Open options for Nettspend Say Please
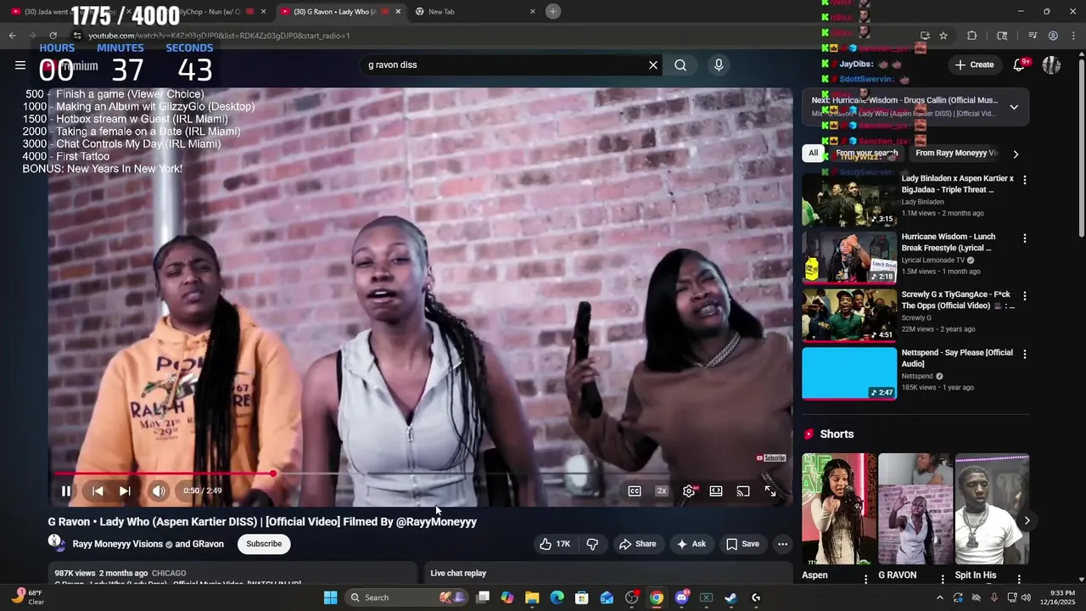 coord(1024,354)
